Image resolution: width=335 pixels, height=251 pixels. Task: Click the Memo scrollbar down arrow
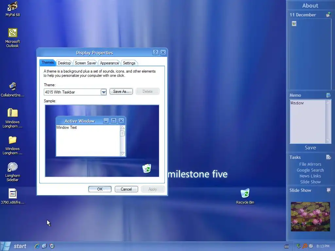[x=328, y=140]
